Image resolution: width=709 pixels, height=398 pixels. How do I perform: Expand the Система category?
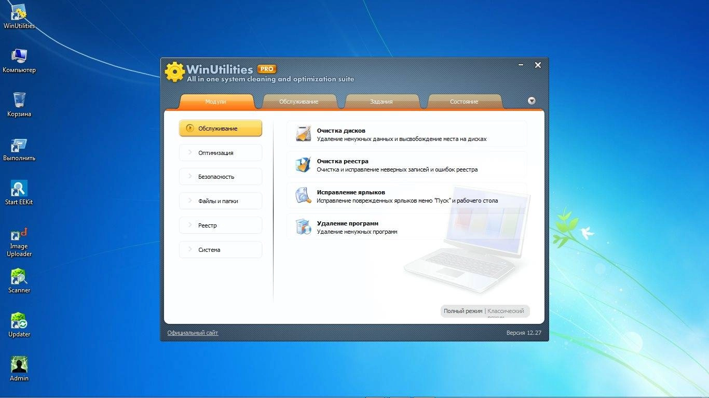pos(221,250)
